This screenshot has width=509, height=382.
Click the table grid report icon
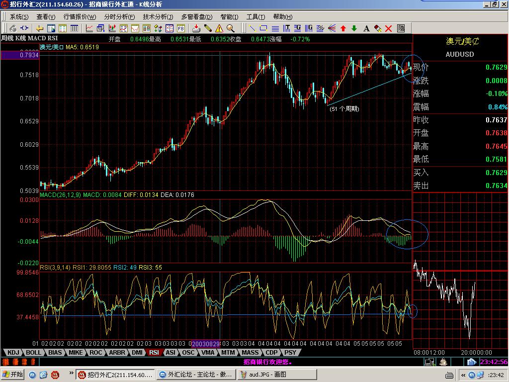[74, 28]
